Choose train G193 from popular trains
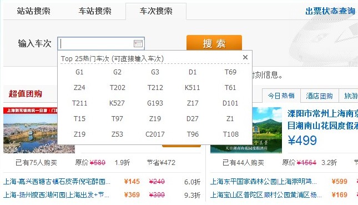358x205 pixels. pyautogui.click(x=155, y=103)
